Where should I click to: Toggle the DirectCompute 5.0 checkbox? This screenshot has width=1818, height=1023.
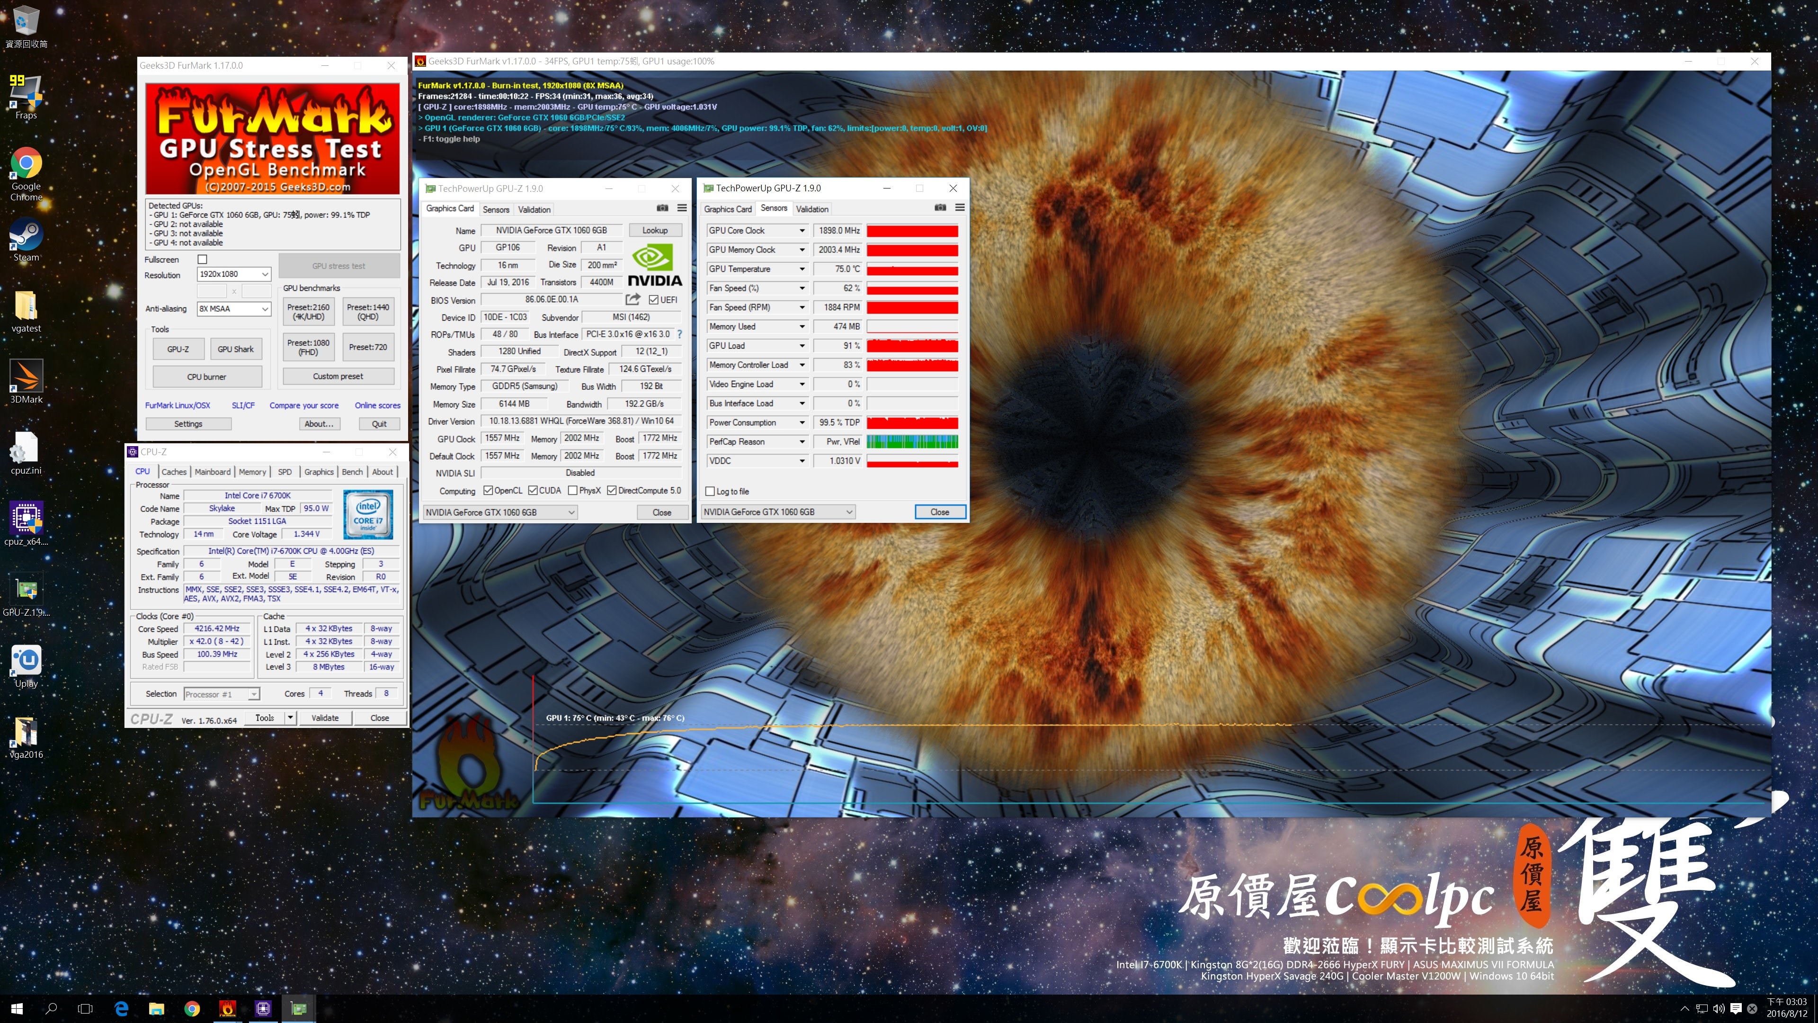[612, 491]
